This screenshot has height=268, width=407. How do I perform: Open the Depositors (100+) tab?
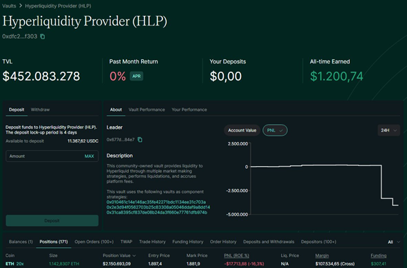coord(318,242)
